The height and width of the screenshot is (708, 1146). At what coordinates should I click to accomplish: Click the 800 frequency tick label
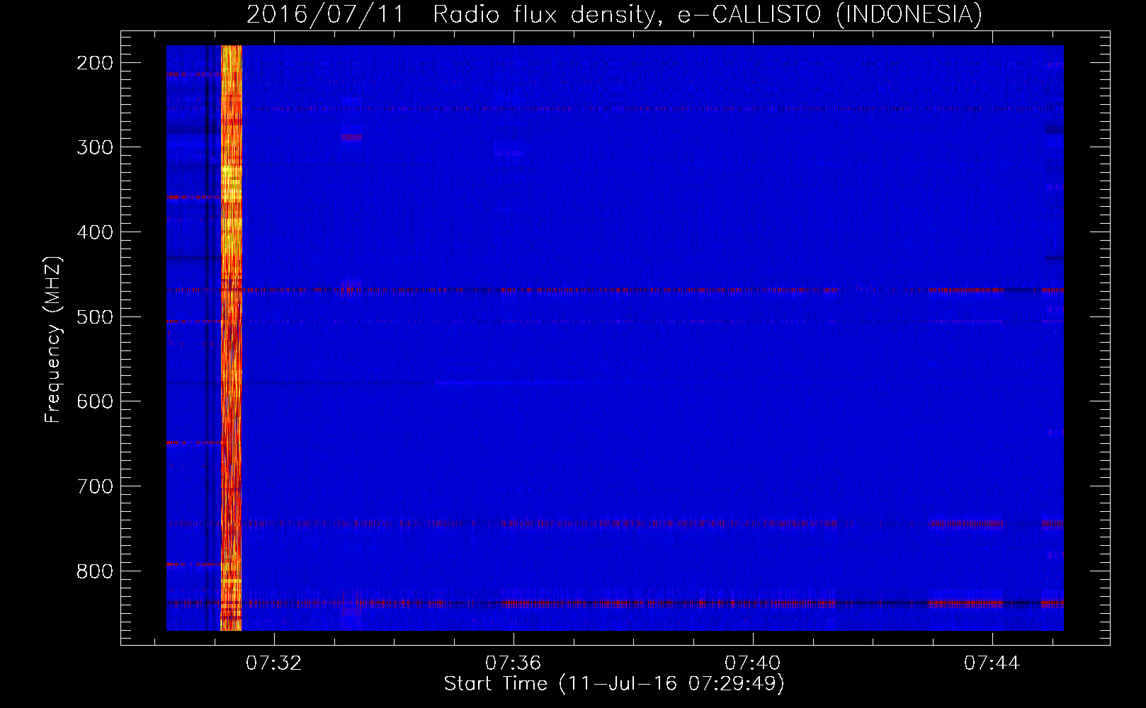click(x=95, y=571)
